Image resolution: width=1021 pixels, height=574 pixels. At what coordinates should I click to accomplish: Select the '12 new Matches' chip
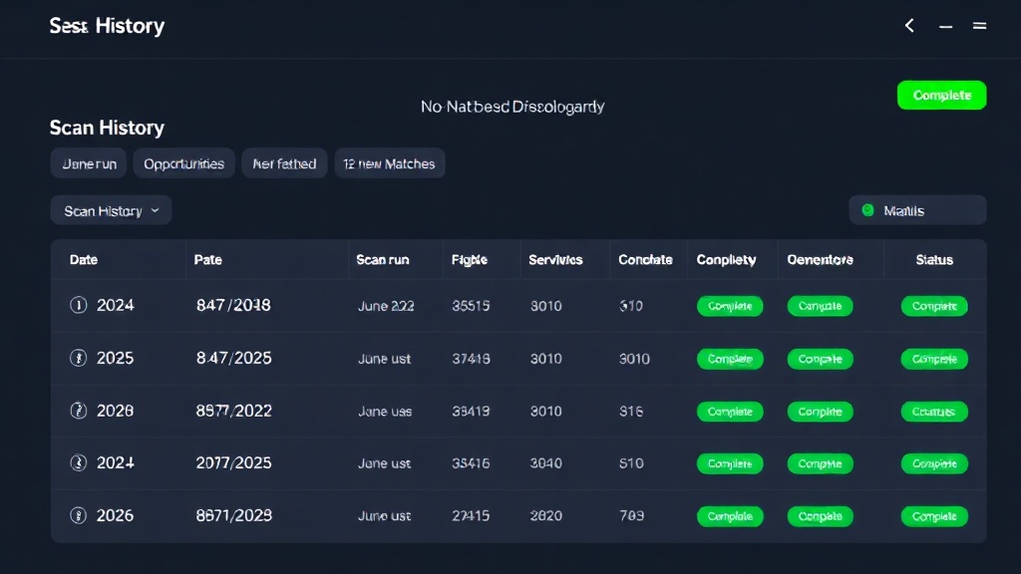pyautogui.click(x=390, y=163)
